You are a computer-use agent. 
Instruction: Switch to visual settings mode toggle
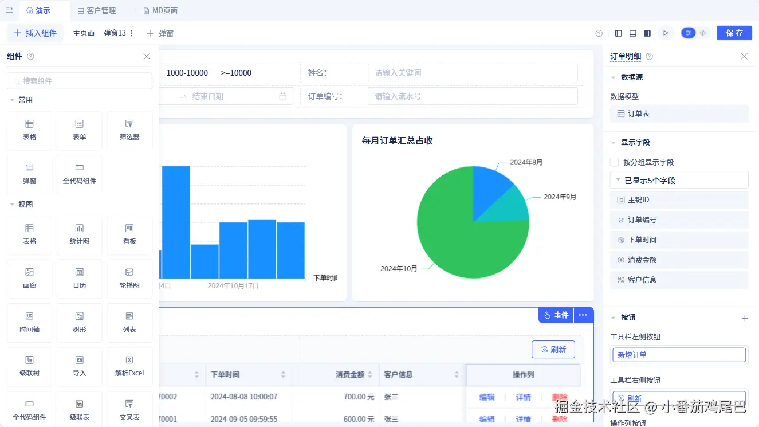tap(689, 33)
